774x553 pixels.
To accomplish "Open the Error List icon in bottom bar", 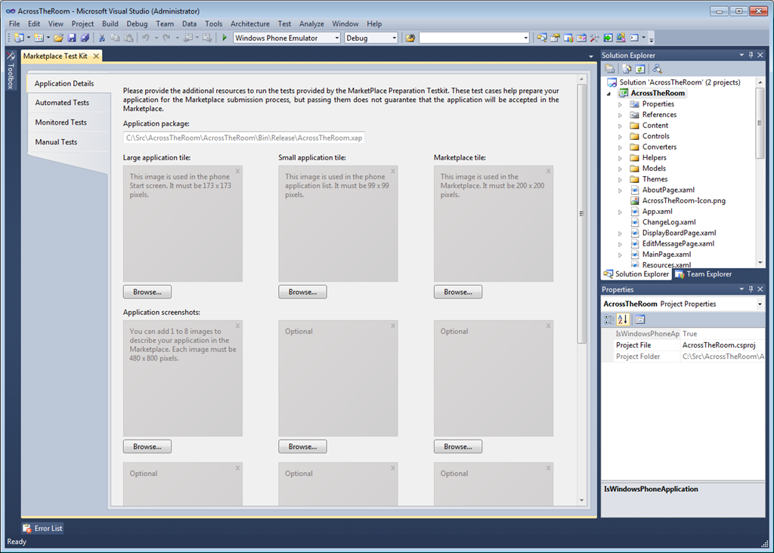I will (27, 529).
